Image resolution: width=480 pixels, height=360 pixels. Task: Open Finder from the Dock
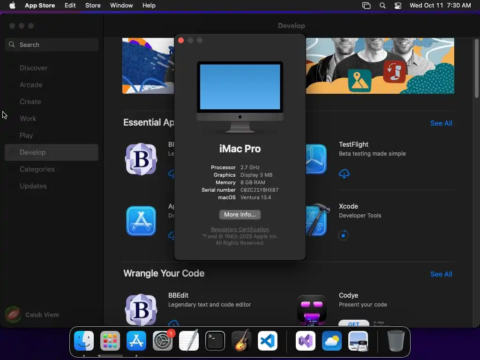pos(84,341)
